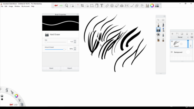Click the Background layer color circle
194x109 pixels.
[188, 52]
